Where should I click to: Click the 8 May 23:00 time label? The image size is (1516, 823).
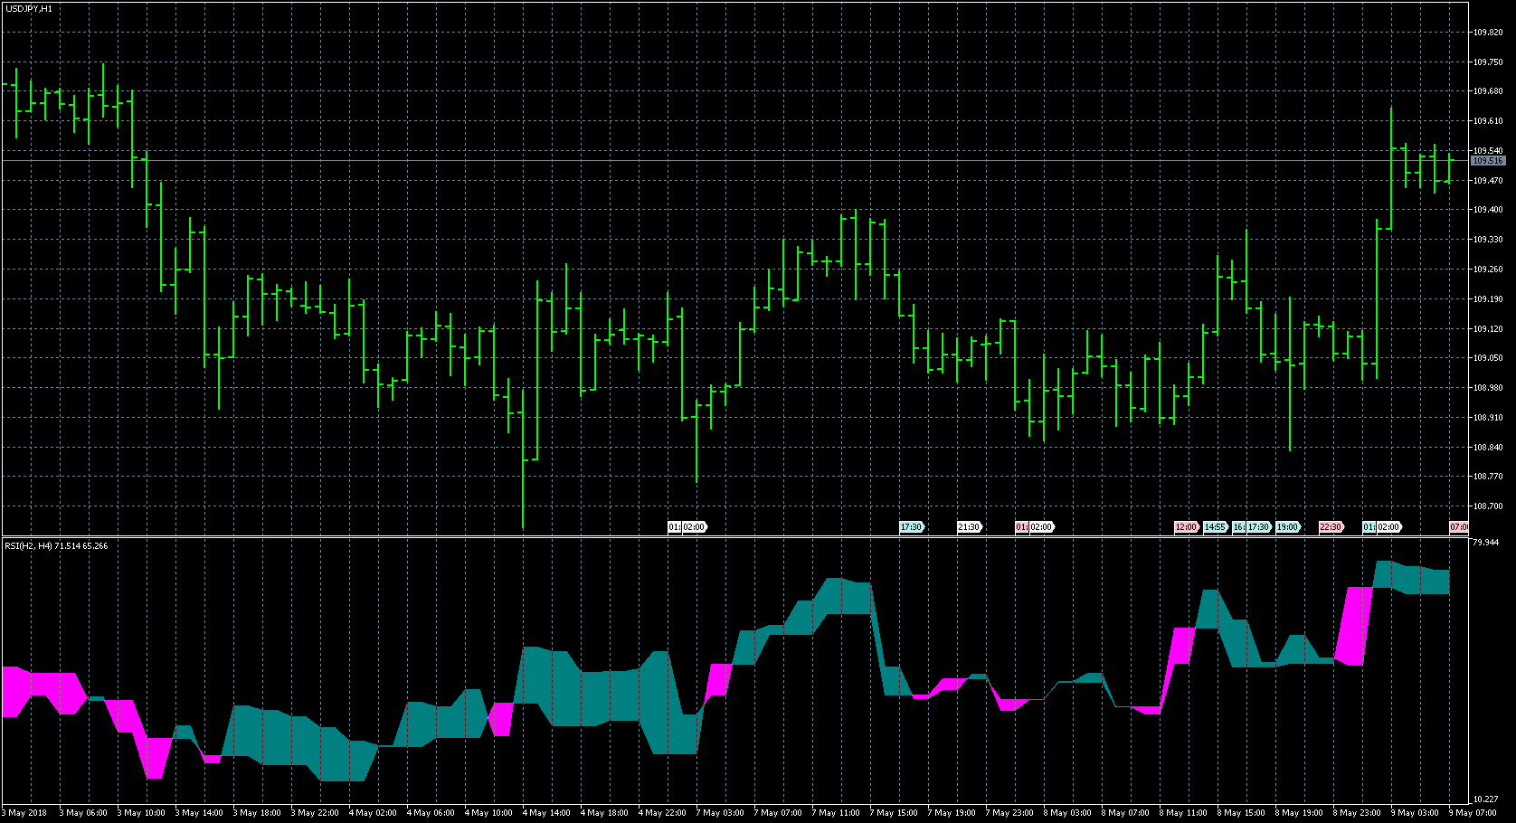pyautogui.click(x=1357, y=813)
